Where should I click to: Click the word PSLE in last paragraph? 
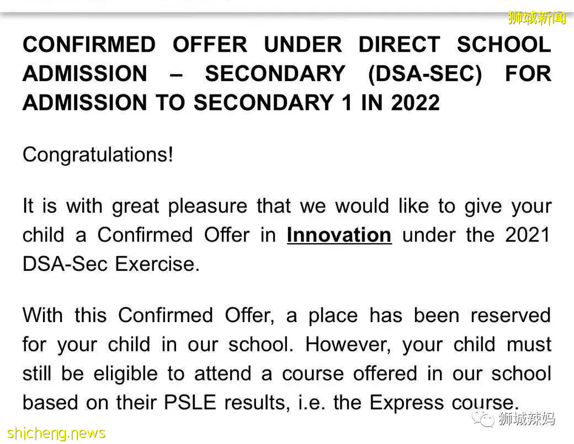188,403
